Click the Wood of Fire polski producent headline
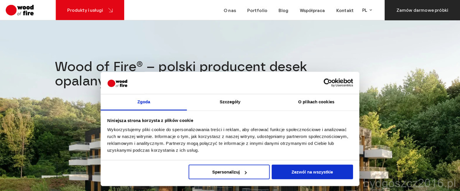The height and width of the screenshot is (191, 460). click(x=181, y=74)
